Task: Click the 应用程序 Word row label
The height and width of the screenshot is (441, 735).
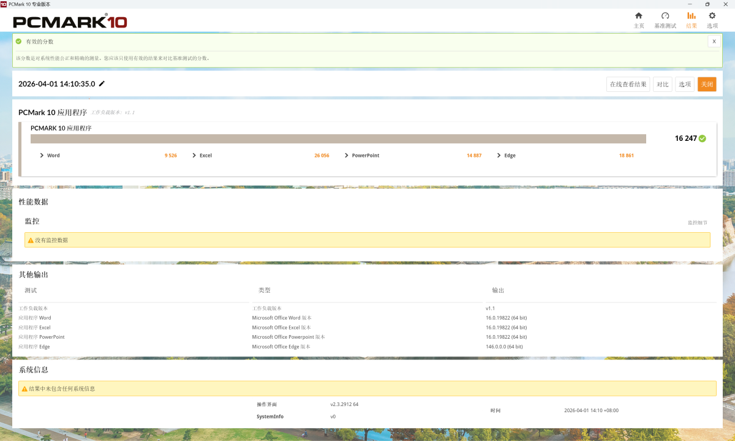Action: 35,318
